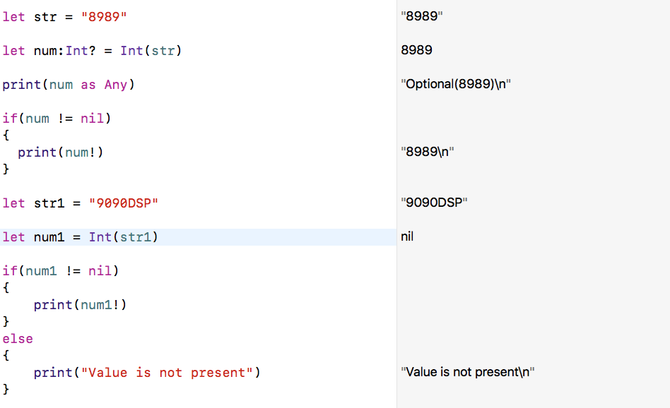This screenshot has width=670, height=408.
Task: Click the if(num != nil) condition line
Action: (x=57, y=119)
